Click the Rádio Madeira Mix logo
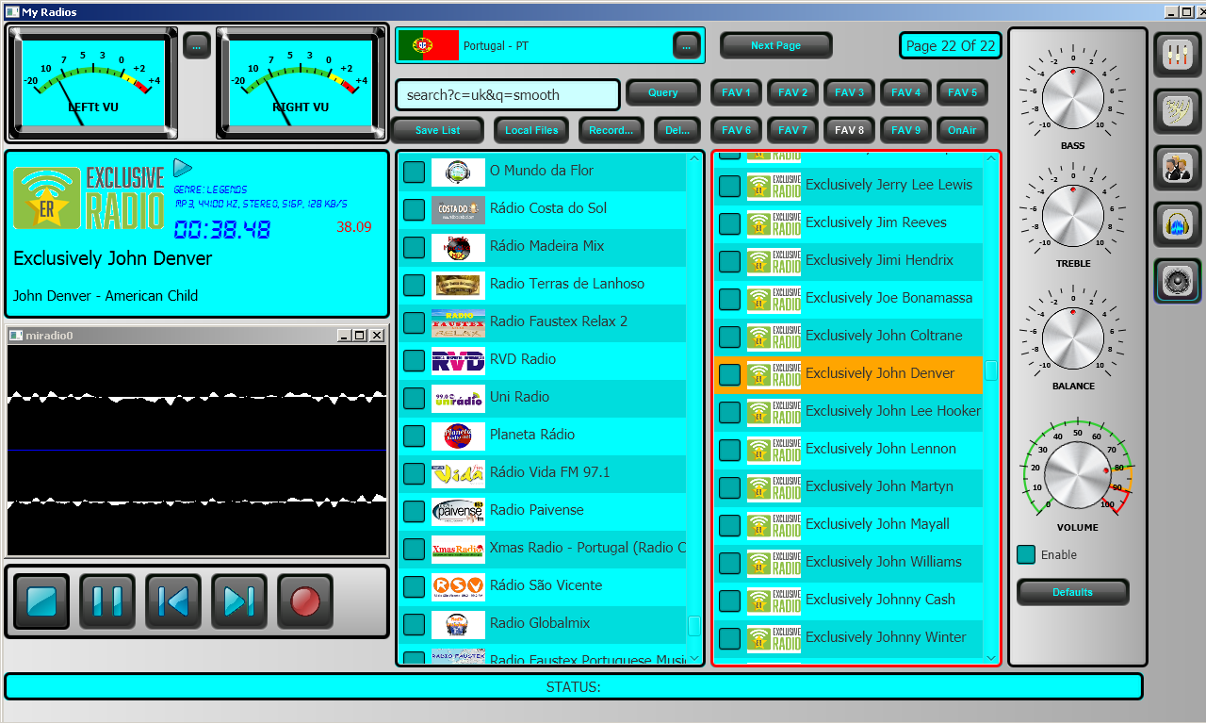 tap(458, 247)
